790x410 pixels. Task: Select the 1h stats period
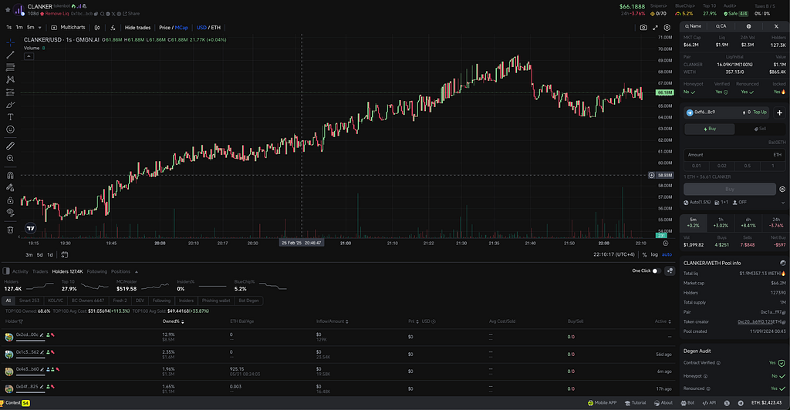coord(721,223)
